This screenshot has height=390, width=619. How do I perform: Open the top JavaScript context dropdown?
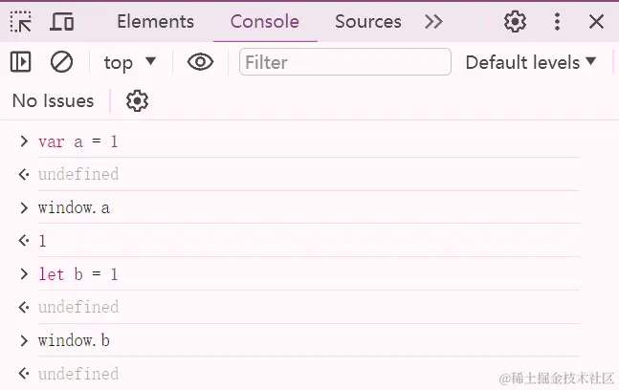tap(130, 62)
